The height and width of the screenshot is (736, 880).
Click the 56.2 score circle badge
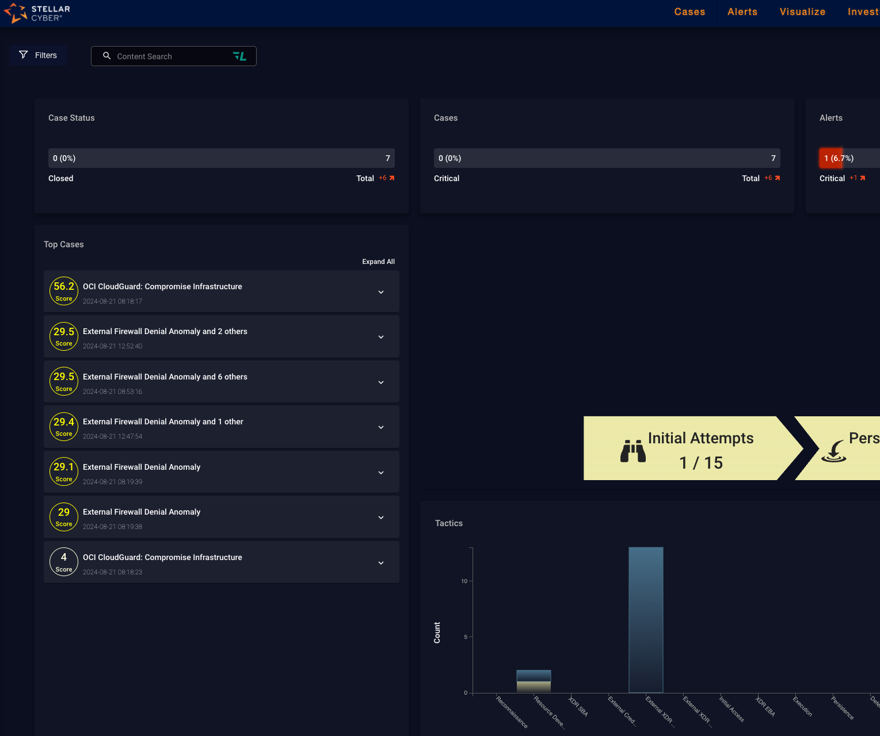(x=64, y=291)
